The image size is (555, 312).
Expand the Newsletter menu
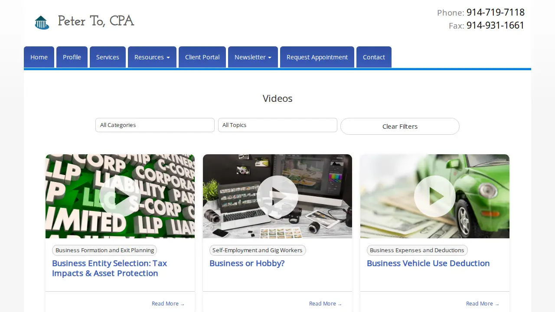pos(253,57)
